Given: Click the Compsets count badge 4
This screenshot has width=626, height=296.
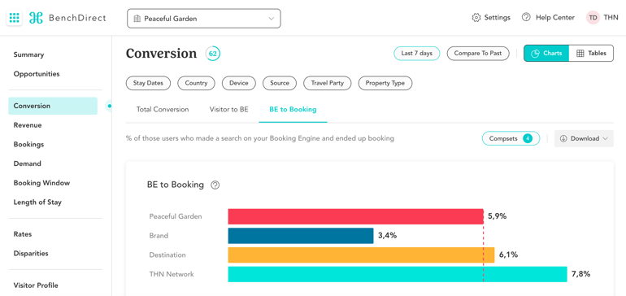Looking at the screenshot, I should (528, 138).
